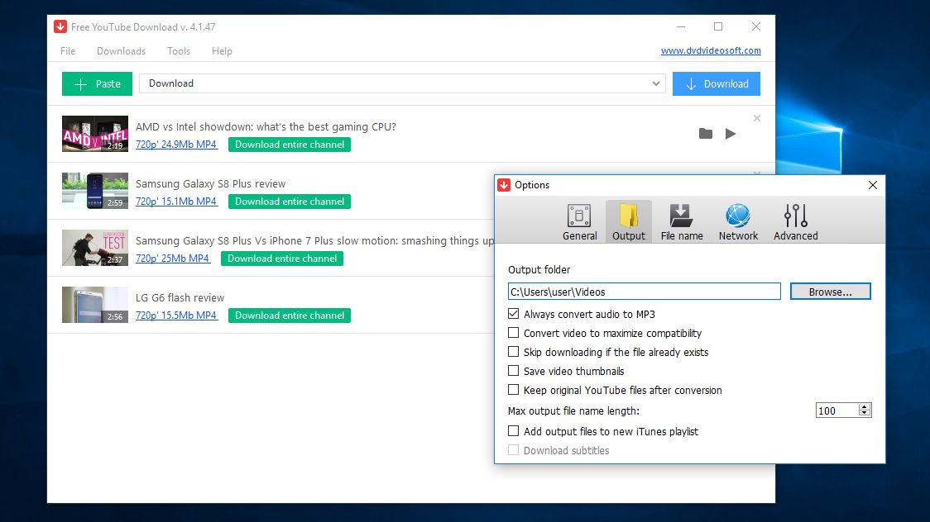Click the green Paste button

(98, 84)
